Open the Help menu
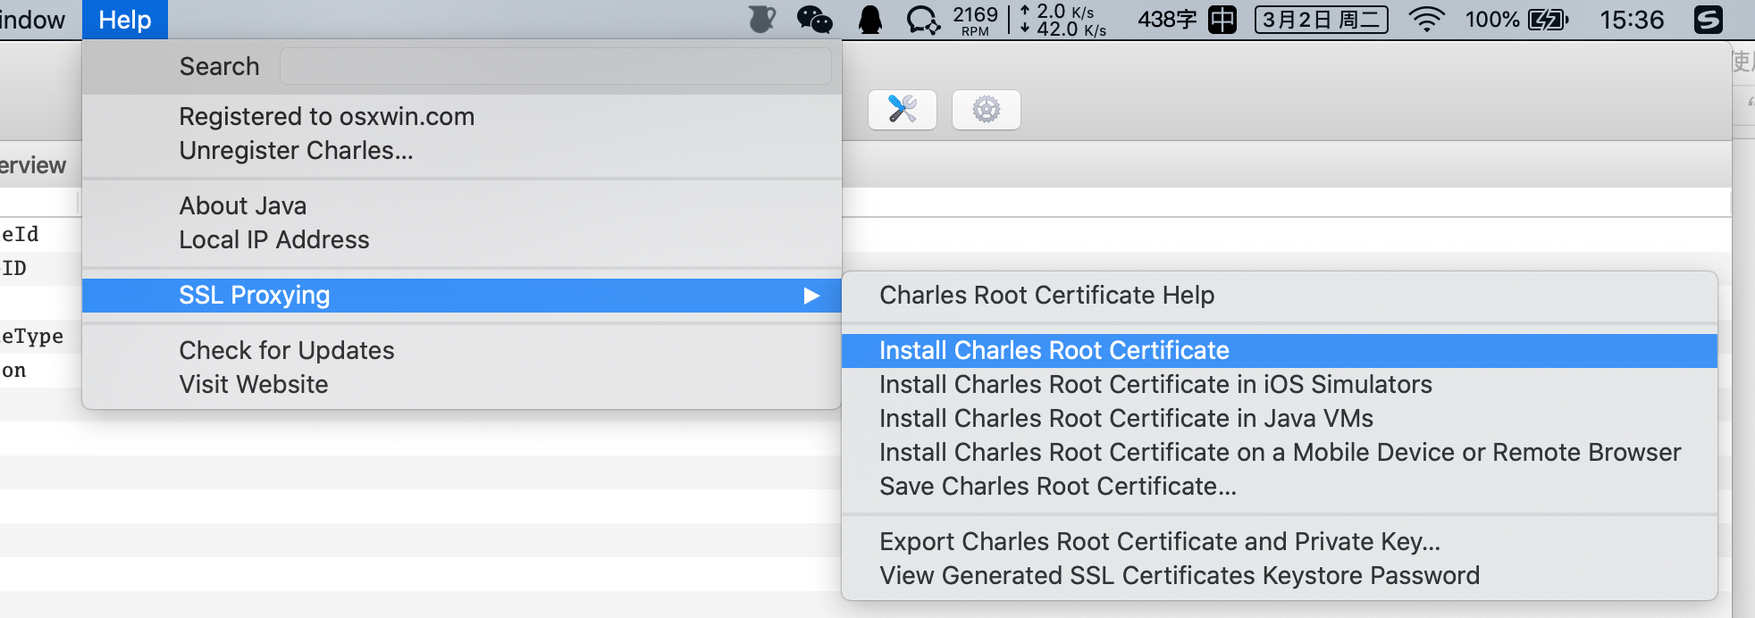Screen dimensions: 1755x618 click(x=125, y=20)
